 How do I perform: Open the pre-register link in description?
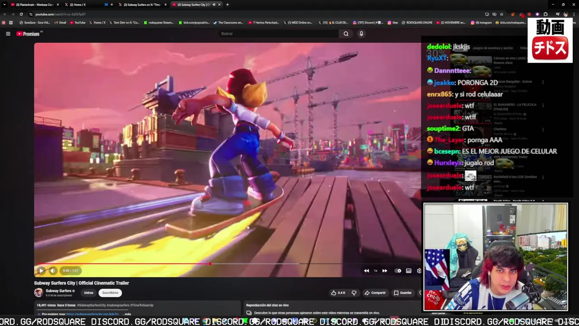point(93,314)
